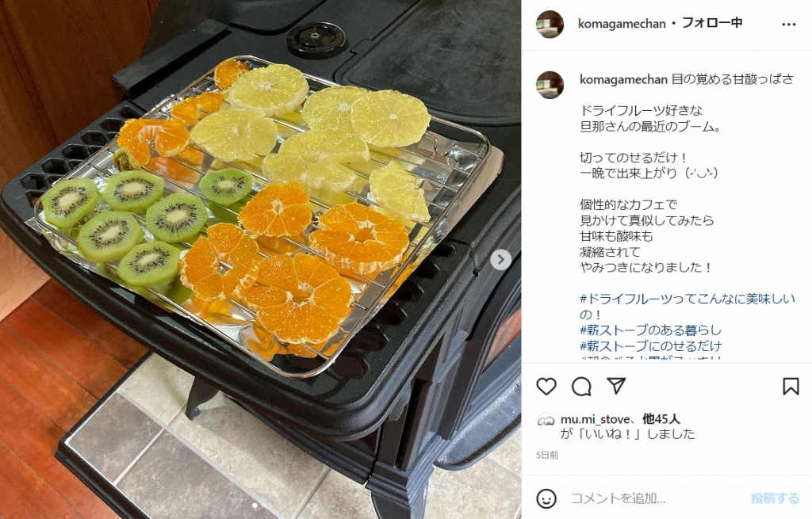Save the post with the bookmark icon
812x519 pixels.
click(x=791, y=387)
